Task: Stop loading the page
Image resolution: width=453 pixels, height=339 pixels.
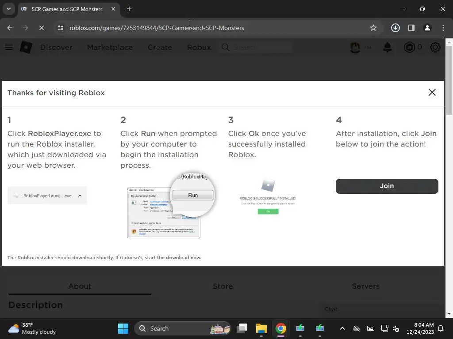Action: (41, 28)
